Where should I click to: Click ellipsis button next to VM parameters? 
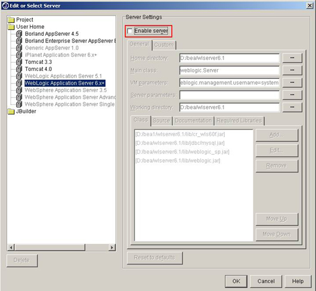(292, 83)
